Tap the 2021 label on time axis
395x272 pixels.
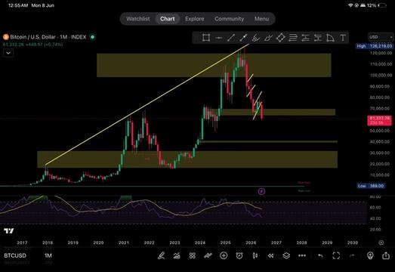[124, 243]
